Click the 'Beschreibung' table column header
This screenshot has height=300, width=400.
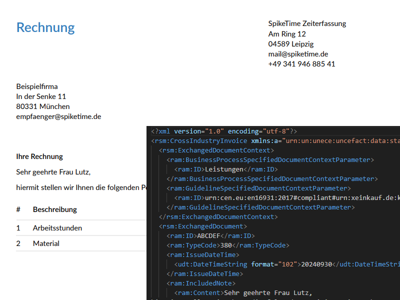tap(55, 209)
